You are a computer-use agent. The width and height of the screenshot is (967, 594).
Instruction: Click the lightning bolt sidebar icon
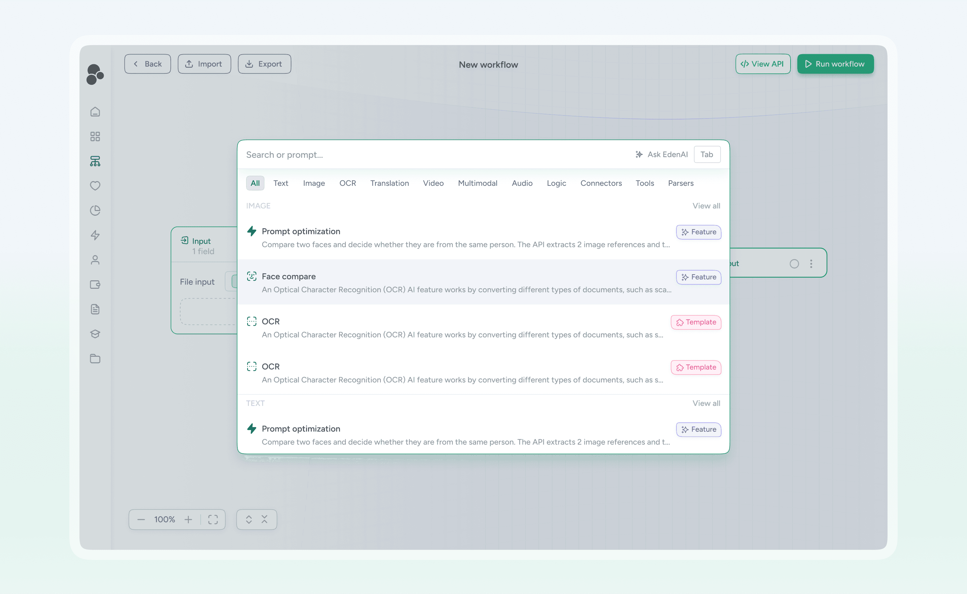[x=95, y=235]
